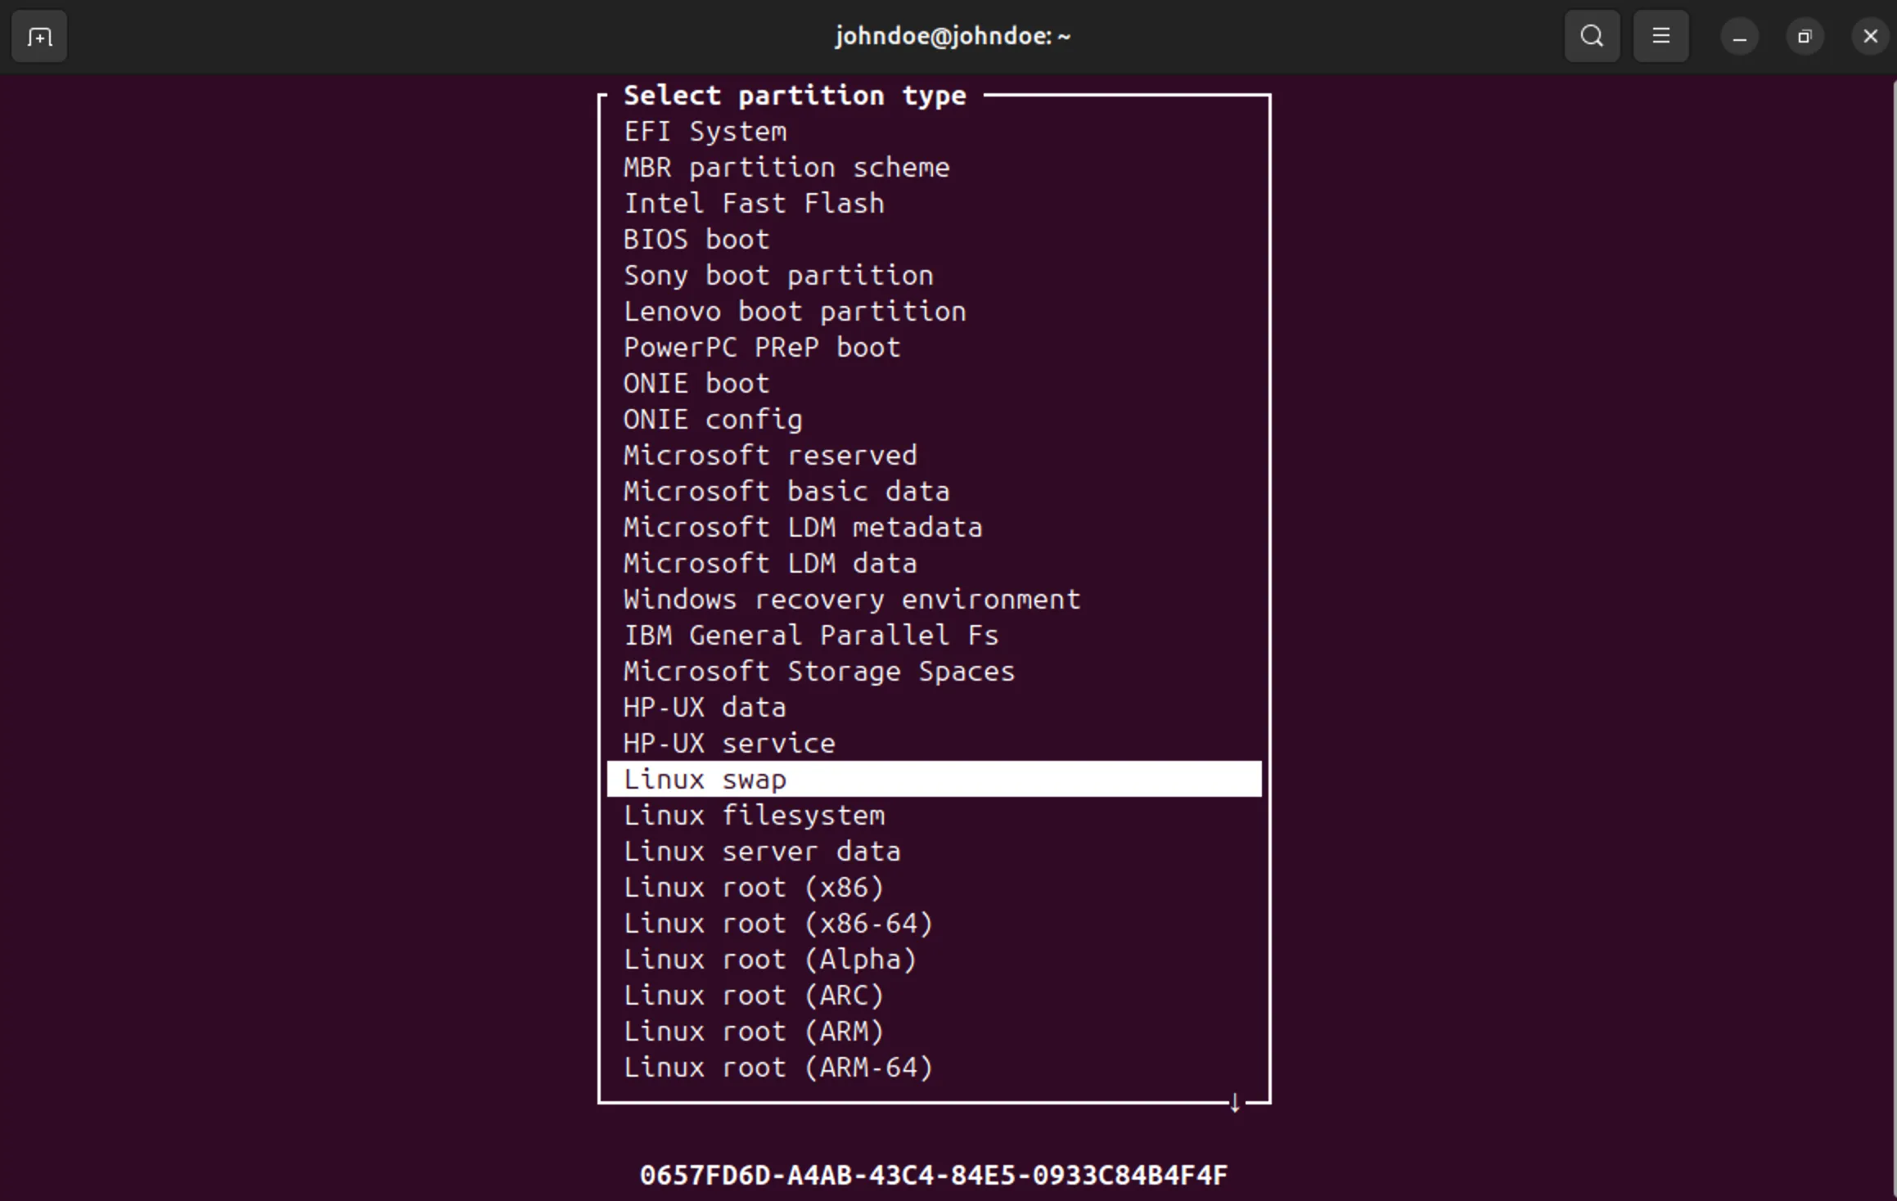Select Microsoft Storage Spaces entry
Screen dimensions: 1897x1201
818,672
